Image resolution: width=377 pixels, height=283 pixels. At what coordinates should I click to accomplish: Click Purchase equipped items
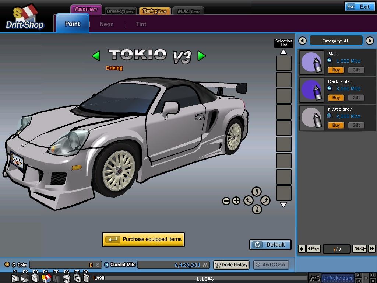(143, 240)
